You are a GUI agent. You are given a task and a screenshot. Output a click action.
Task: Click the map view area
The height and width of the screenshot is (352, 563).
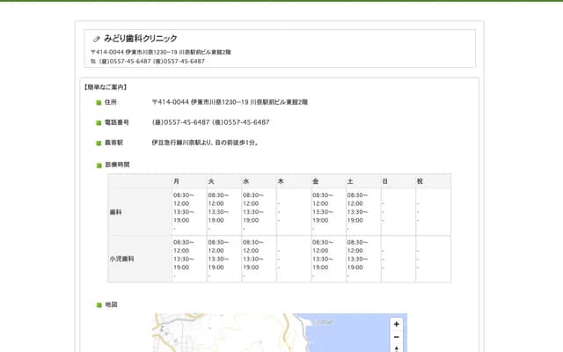[281, 333]
